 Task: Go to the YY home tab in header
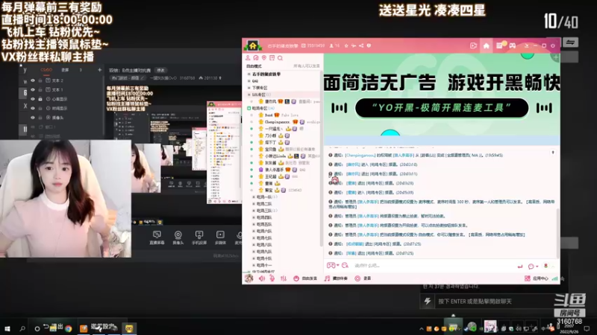tap(487, 45)
